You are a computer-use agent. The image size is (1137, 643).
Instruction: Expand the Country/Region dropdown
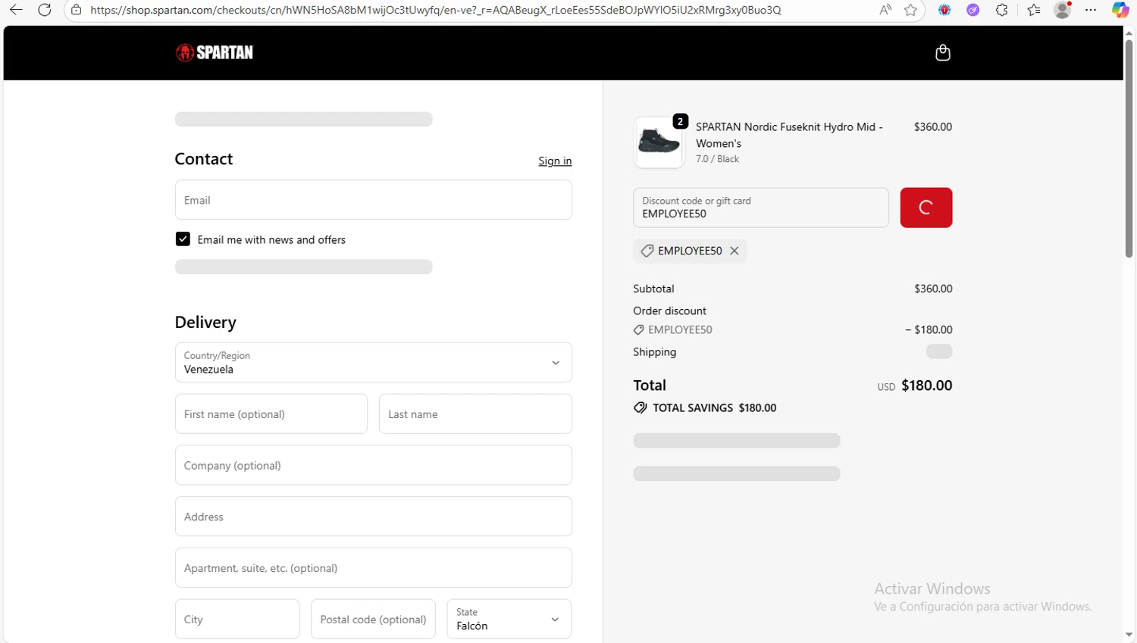(373, 363)
